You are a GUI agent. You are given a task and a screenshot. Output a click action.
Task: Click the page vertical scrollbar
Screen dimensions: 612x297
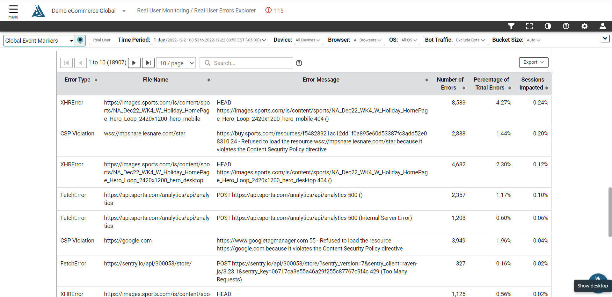610,212
